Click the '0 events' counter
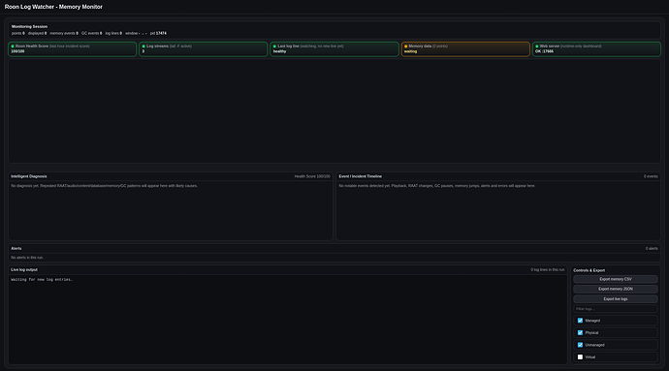The width and height of the screenshot is (669, 371). click(x=651, y=176)
